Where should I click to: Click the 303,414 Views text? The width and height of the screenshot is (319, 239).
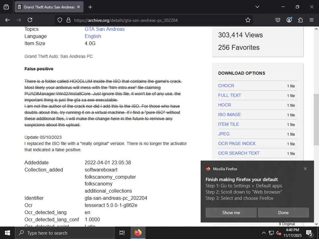(x=240, y=35)
